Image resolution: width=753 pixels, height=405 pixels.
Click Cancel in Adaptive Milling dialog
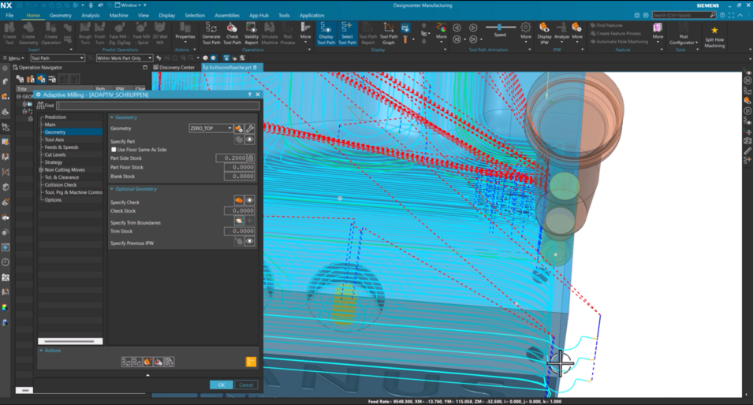[246, 385]
